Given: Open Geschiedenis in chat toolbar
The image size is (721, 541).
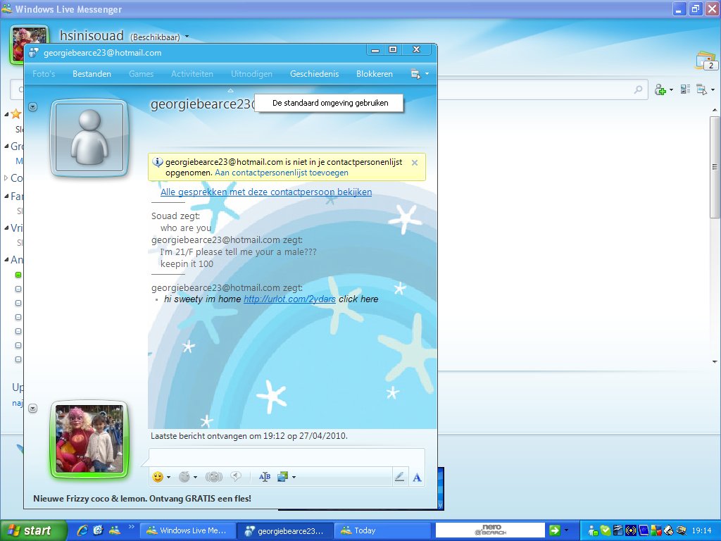Looking at the screenshot, I should (315, 73).
